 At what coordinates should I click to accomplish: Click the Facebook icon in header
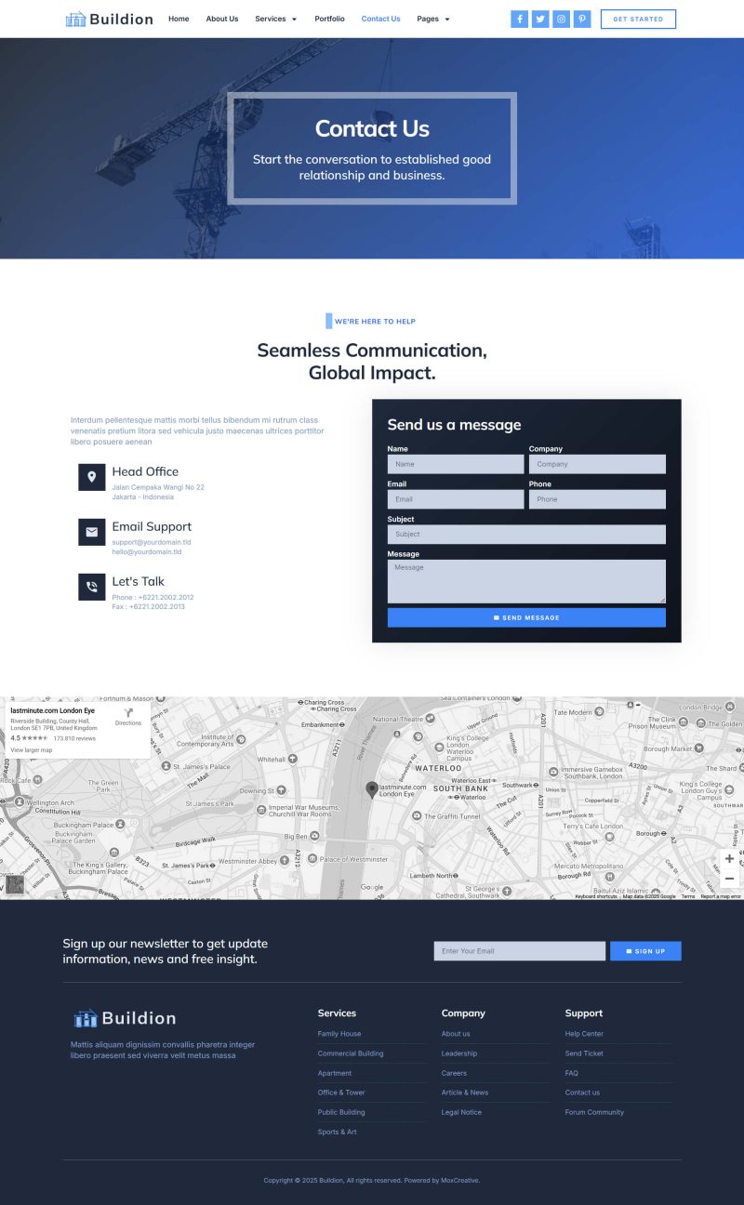(519, 19)
